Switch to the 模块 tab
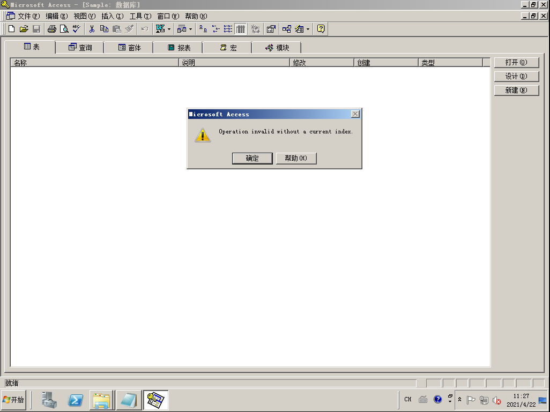Image resolution: width=550 pixels, height=412 pixels. 277,47
